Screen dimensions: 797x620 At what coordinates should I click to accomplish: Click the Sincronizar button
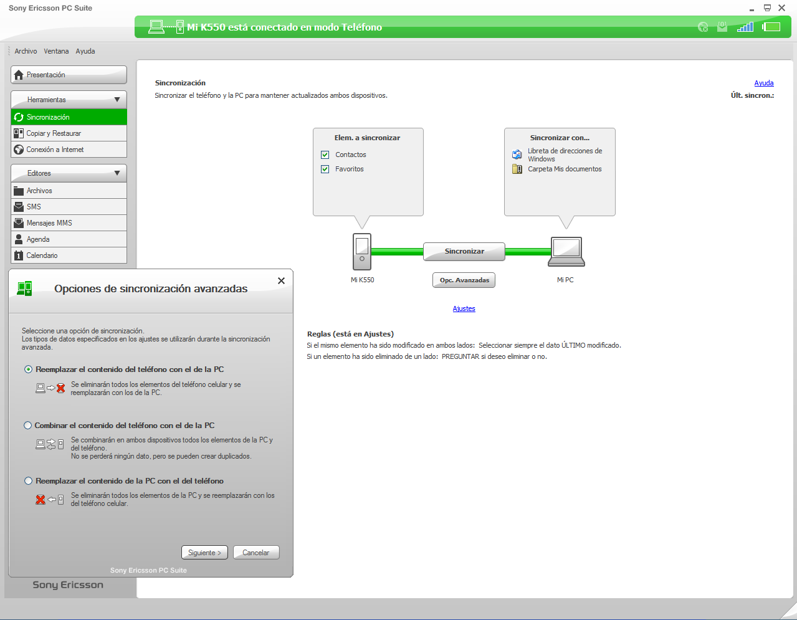click(464, 251)
